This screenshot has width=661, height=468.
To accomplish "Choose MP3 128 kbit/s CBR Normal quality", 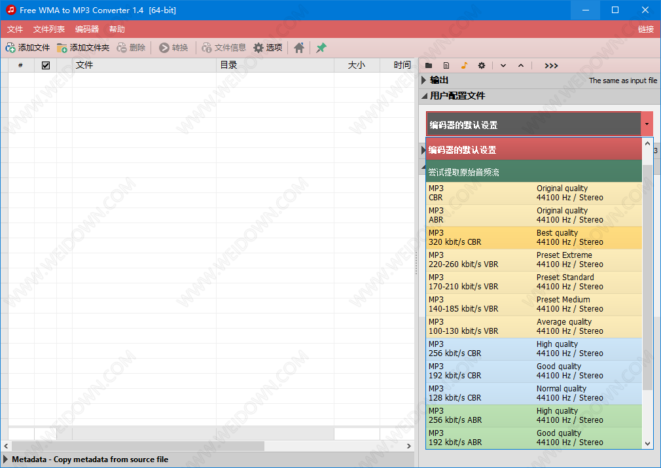I will [533, 393].
